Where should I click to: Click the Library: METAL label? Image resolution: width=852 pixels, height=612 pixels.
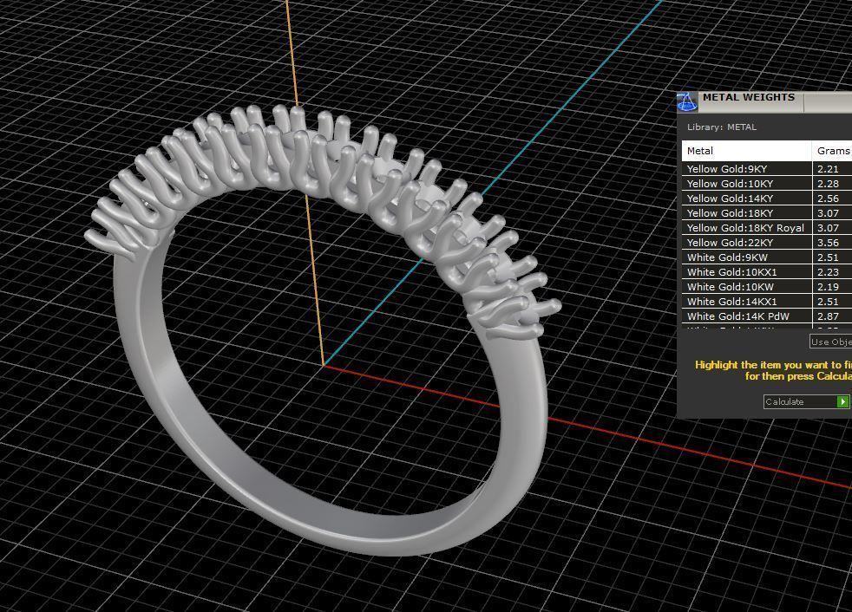click(x=722, y=127)
